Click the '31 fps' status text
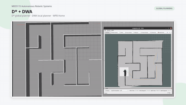Viewport: 186px width, 105px height. tap(169, 93)
